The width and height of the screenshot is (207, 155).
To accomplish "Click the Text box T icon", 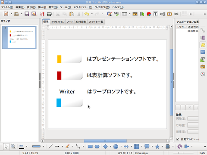I will pyautogui.click(x=156, y=14).
